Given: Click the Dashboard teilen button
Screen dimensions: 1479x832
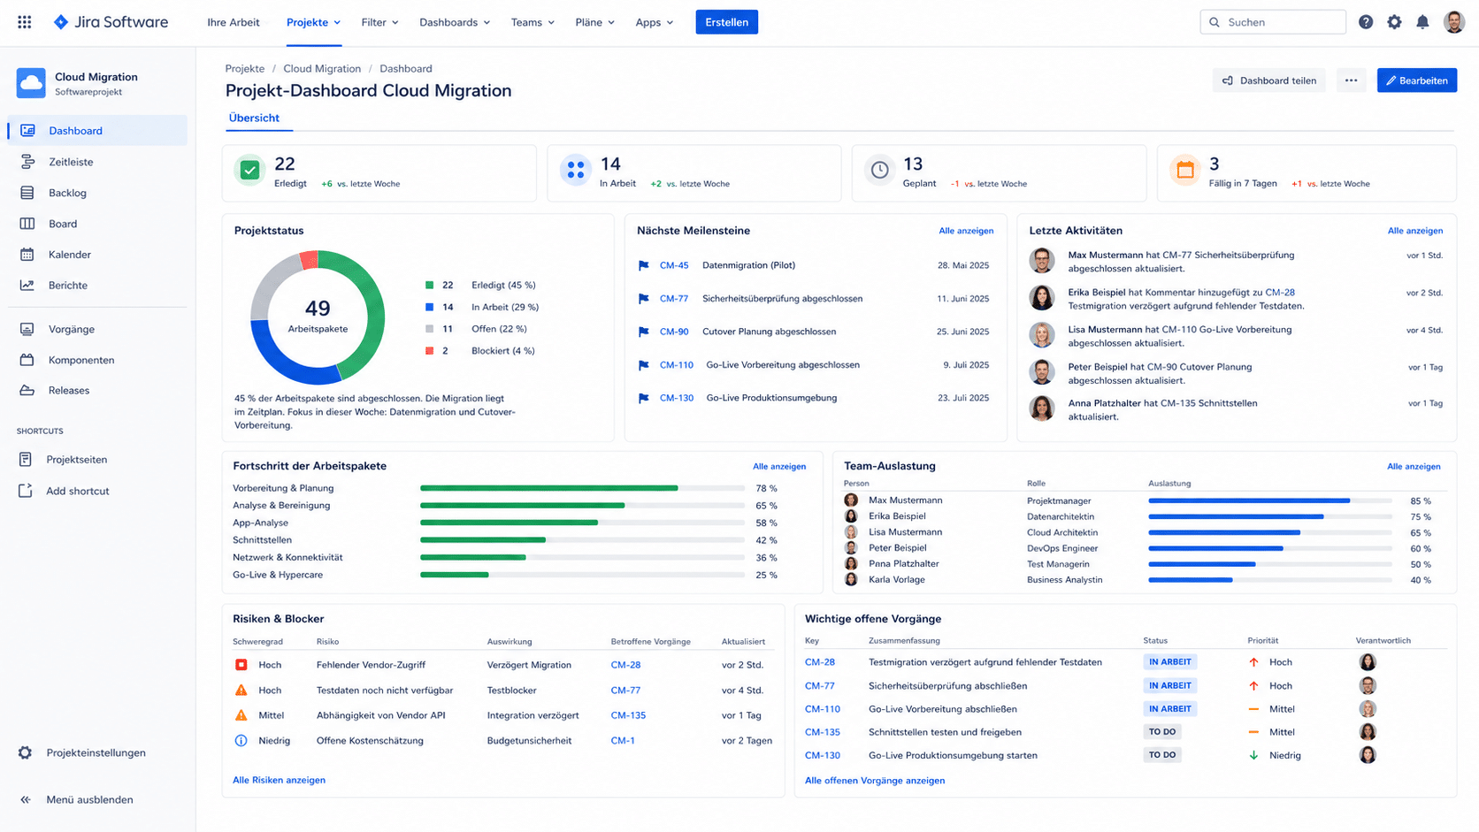Looking at the screenshot, I should (1268, 80).
